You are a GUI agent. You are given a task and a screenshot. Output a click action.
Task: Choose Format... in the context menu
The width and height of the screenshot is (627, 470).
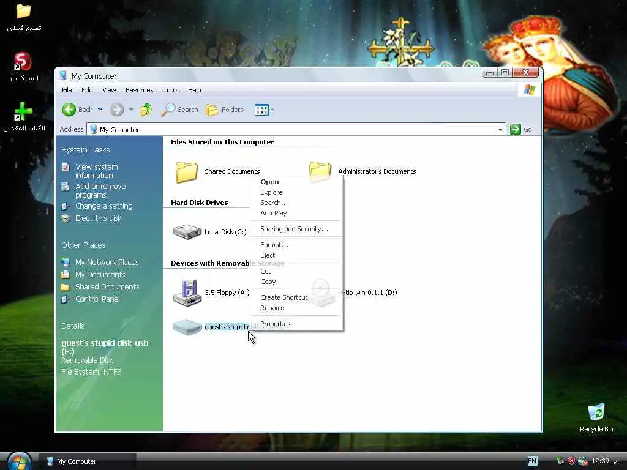point(296,245)
